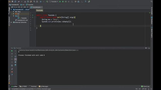Expand the out folder
Screen dimensions: 161x90
click(x=14, y=14)
